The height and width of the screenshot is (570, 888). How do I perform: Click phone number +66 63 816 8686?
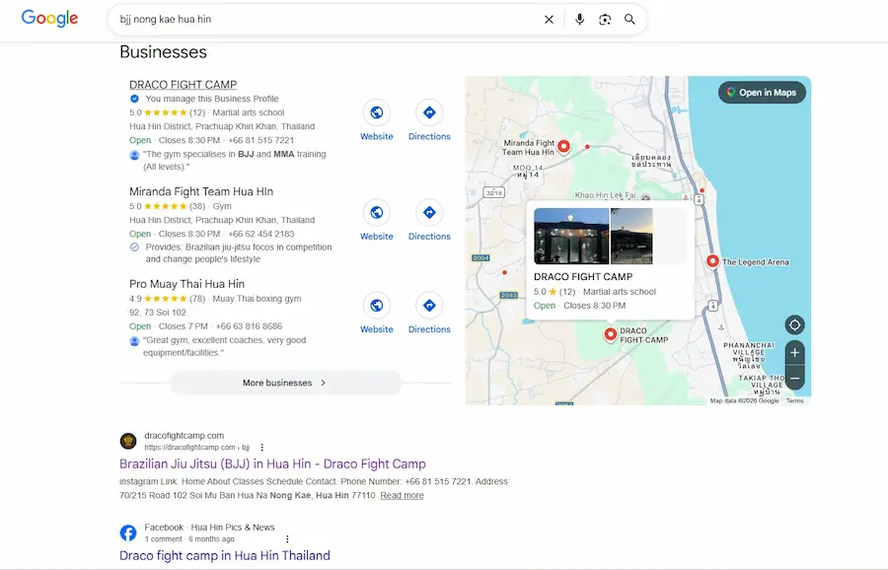249,326
